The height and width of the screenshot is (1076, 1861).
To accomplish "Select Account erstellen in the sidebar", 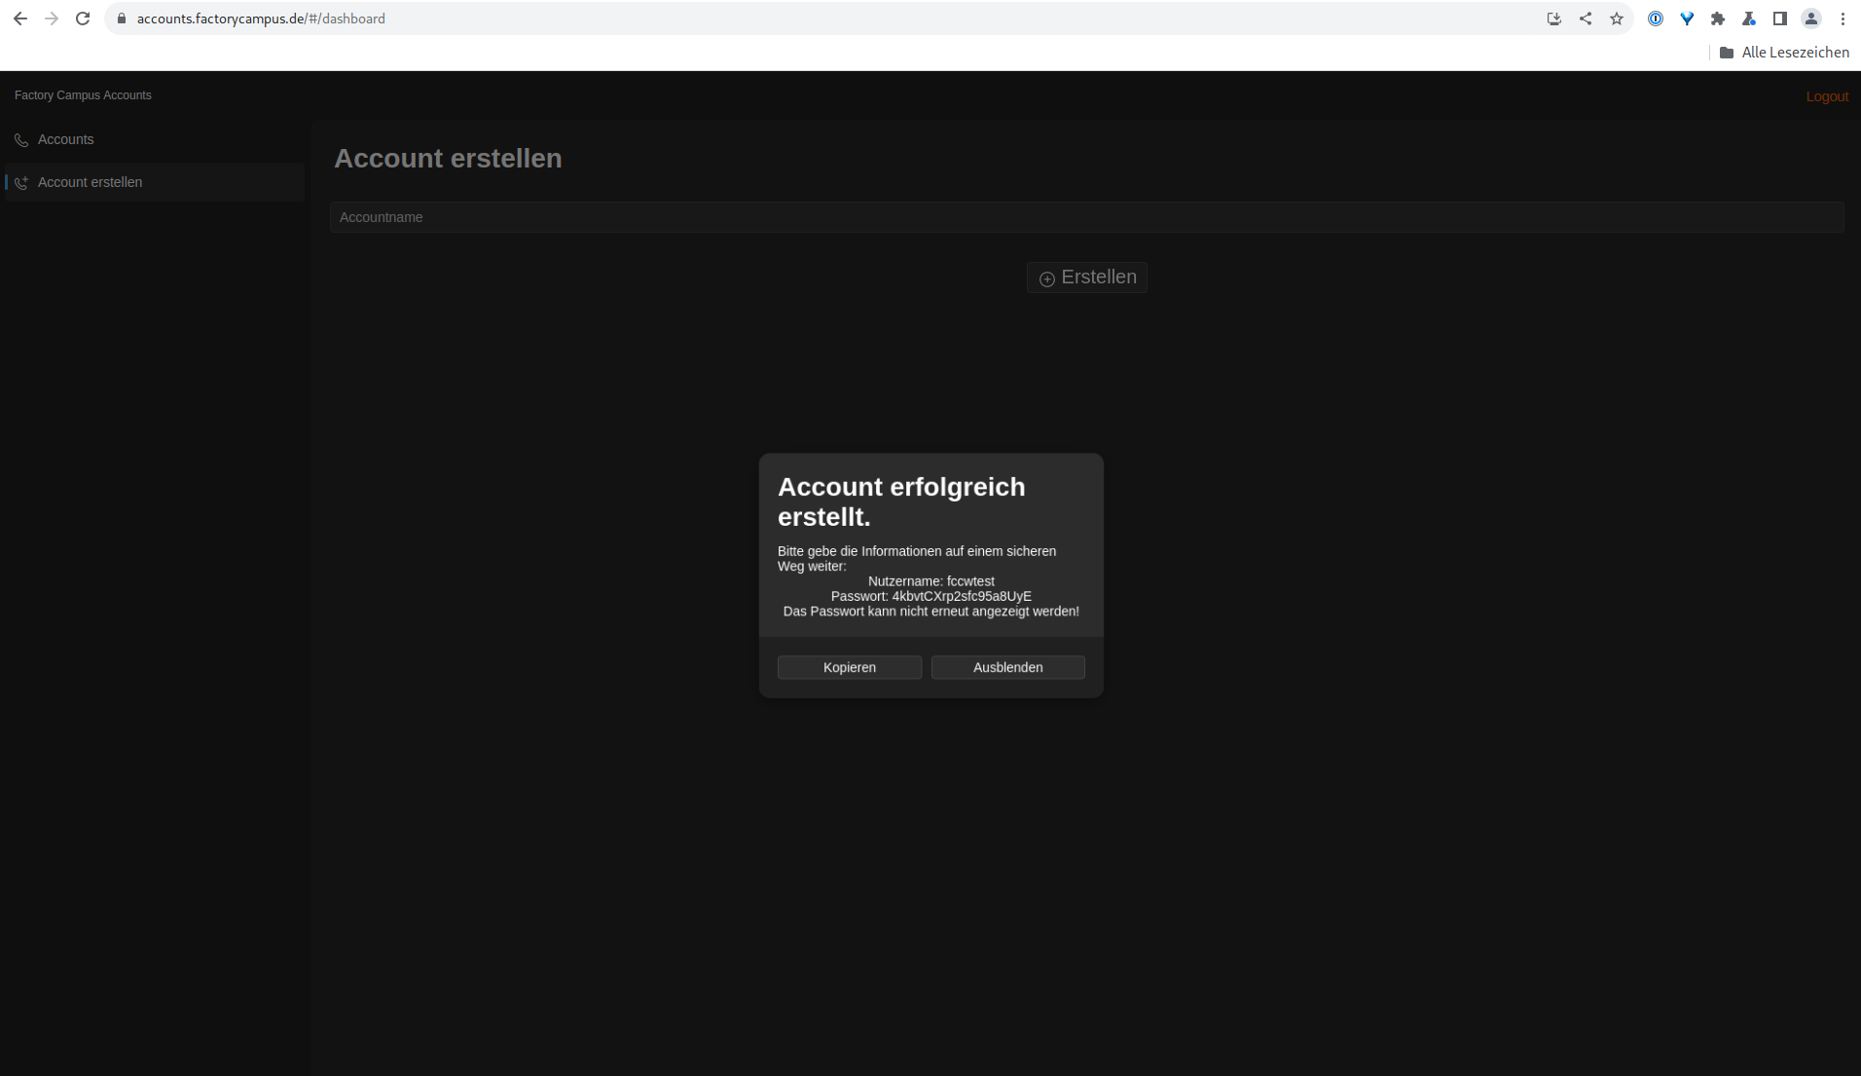I will 90,182.
